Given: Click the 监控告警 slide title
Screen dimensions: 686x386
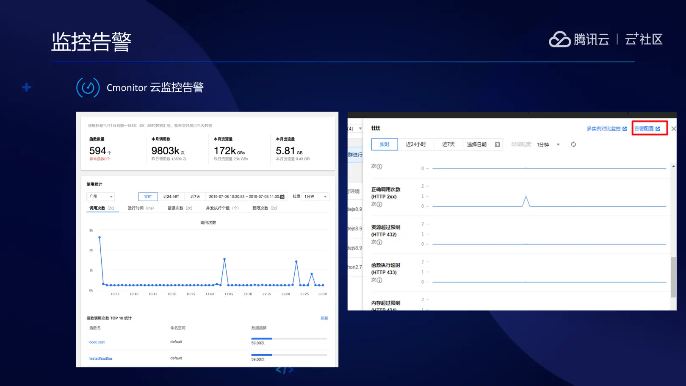Looking at the screenshot, I should [x=91, y=42].
